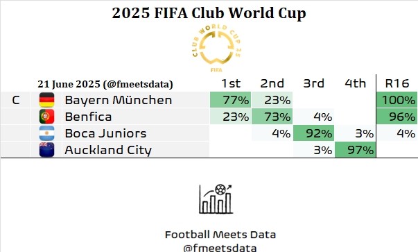
Task: Select the 1st column header
Action: click(231, 83)
